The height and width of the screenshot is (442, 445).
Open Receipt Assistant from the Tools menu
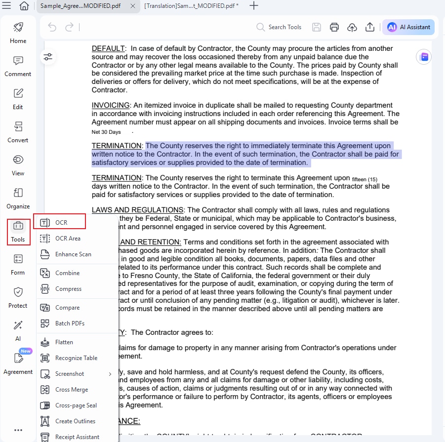pos(77,437)
